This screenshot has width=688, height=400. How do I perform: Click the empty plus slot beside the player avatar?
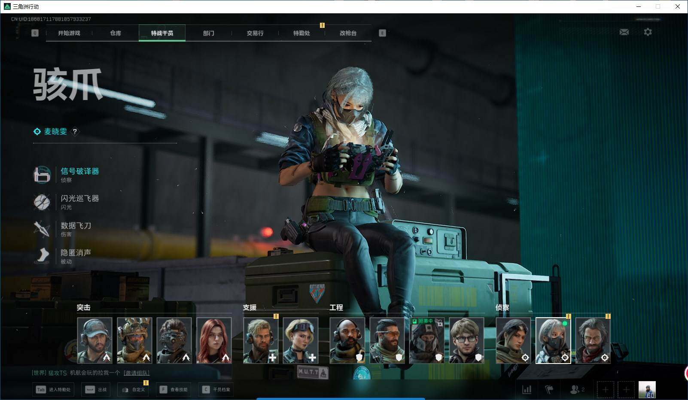626,390
